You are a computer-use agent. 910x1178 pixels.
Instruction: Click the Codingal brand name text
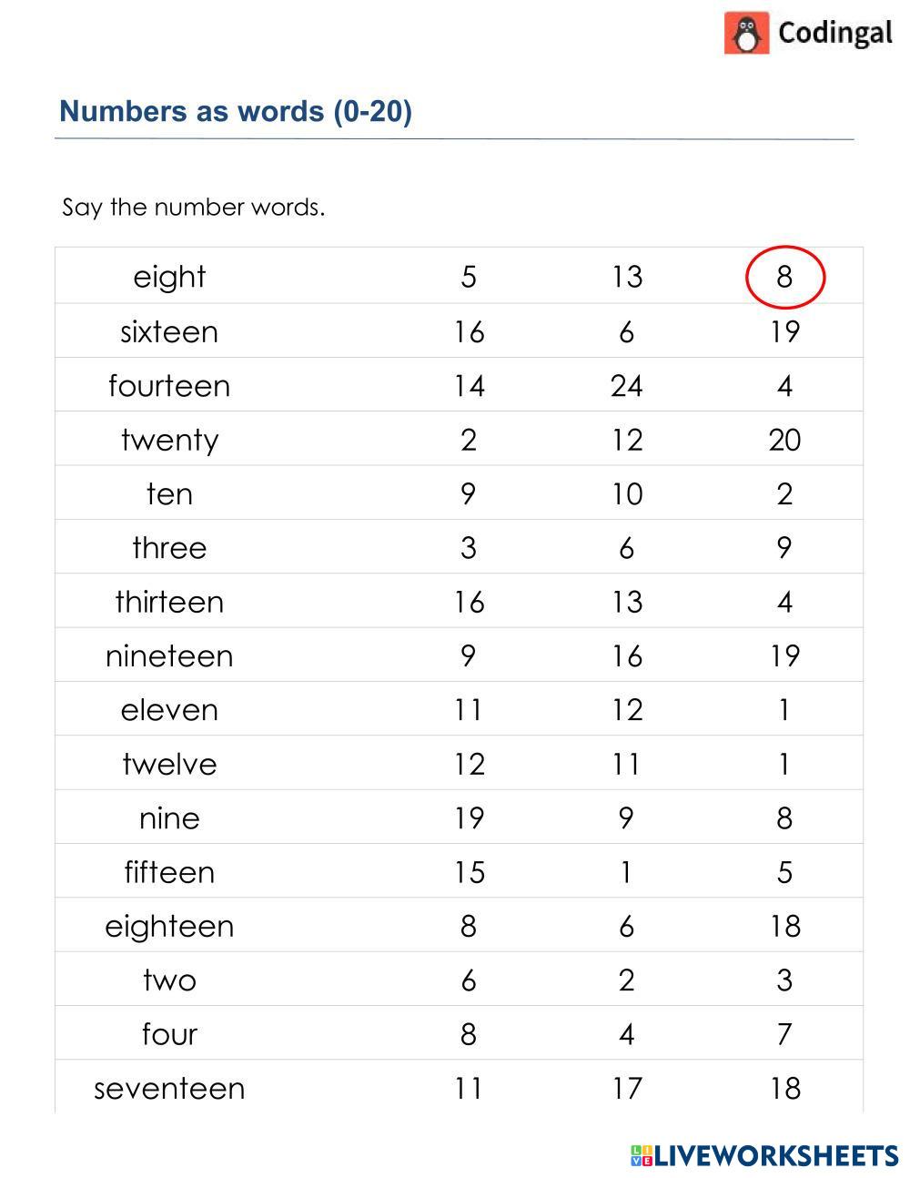coord(834,34)
